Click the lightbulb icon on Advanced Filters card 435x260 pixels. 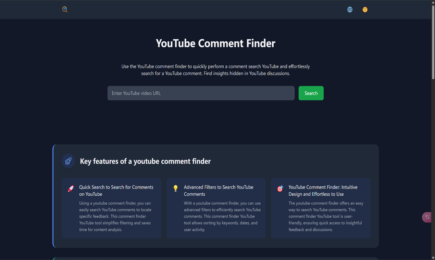(x=176, y=188)
